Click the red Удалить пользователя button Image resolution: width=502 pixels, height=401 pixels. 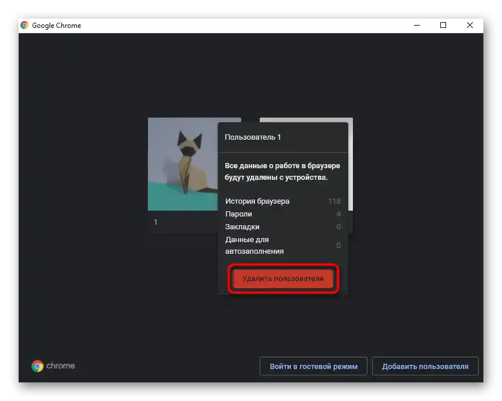coord(283,278)
